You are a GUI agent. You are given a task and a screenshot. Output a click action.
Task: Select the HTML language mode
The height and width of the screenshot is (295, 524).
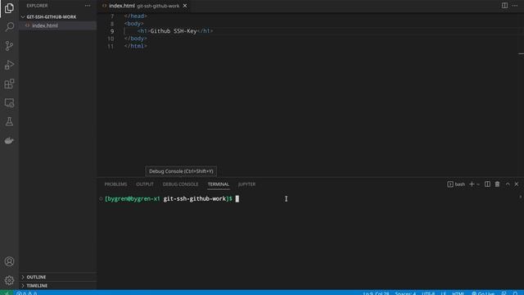(458, 293)
